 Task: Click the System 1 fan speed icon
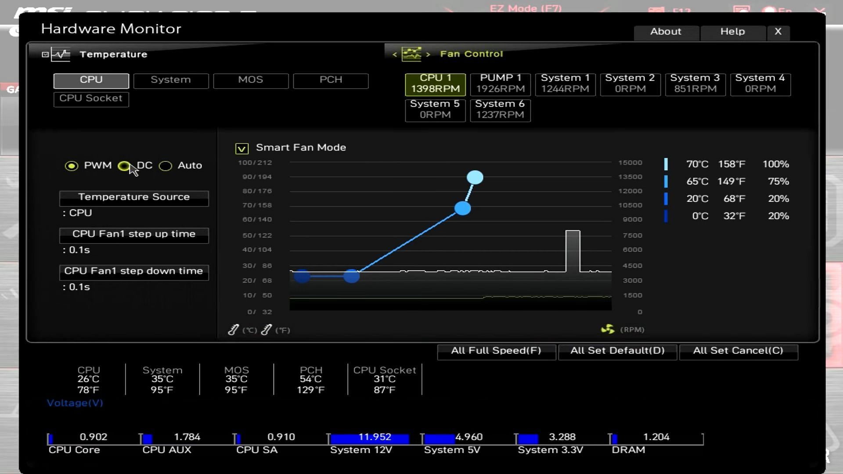coord(565,83)
